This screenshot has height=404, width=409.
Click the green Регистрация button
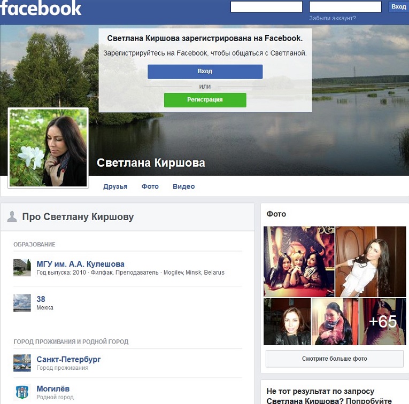[205, 100]
